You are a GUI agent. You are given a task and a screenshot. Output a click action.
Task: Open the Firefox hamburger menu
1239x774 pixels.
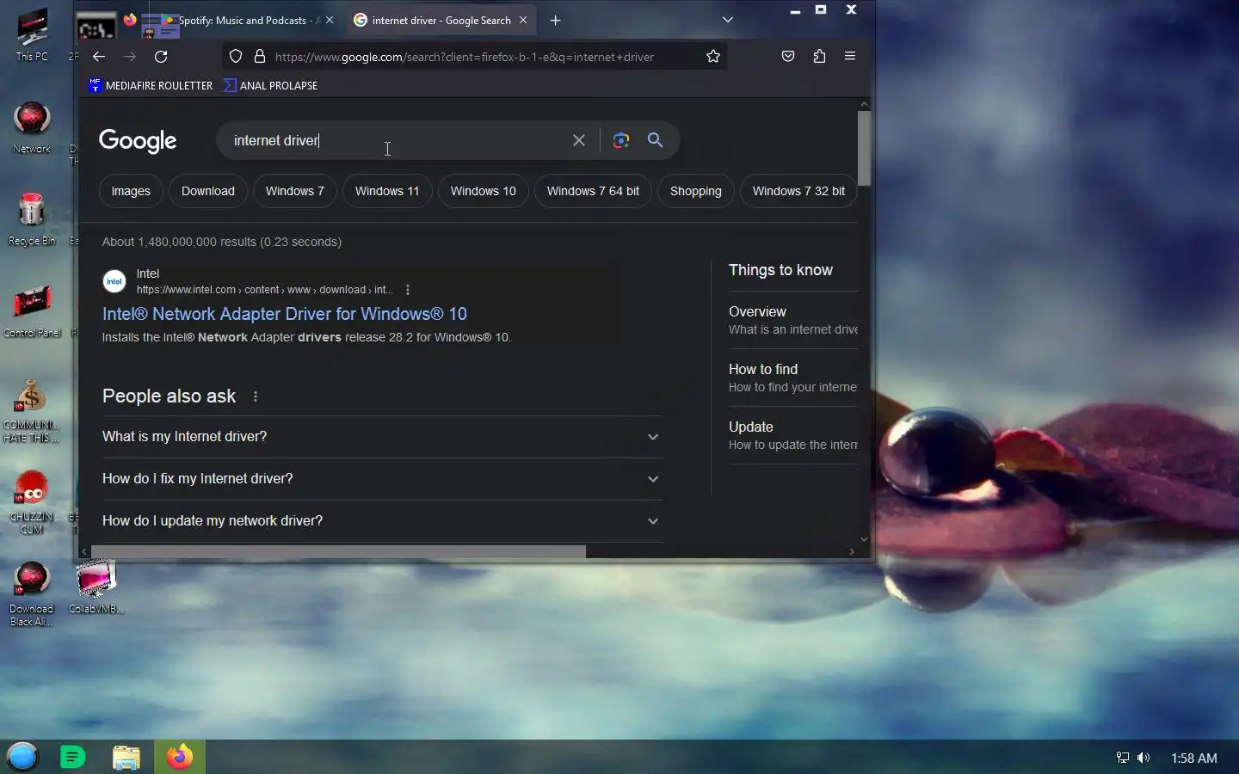pos(850,56)
